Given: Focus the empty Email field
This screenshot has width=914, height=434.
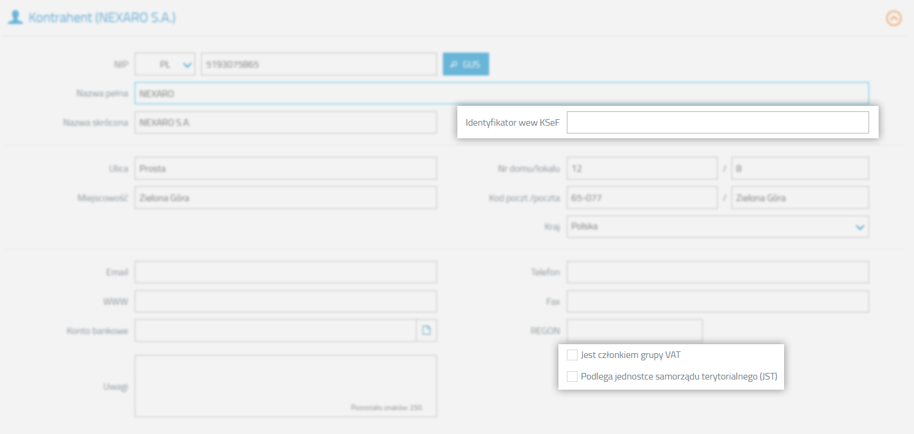Looking at the screenshot, I should click(286, 272).
